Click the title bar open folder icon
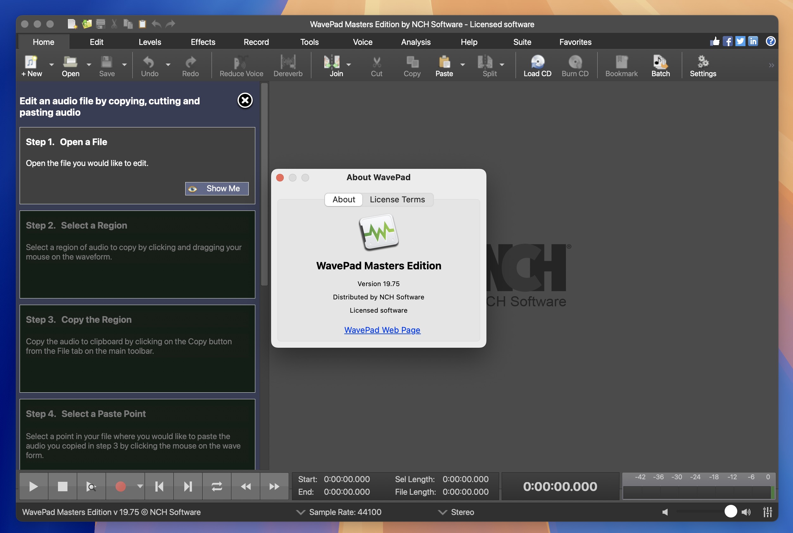The image size is (793, 533). coord(87,24)
